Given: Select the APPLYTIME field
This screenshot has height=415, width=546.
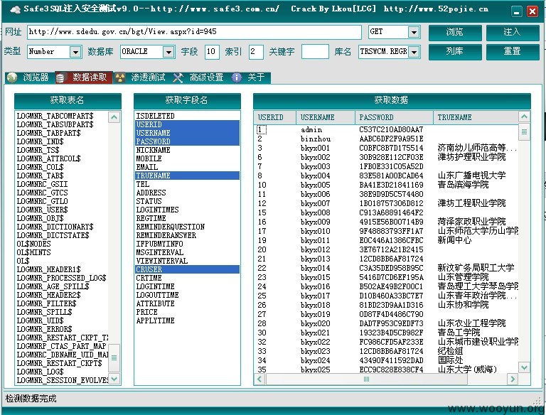Looking at the screenshot, I should (x=188, y=320).
